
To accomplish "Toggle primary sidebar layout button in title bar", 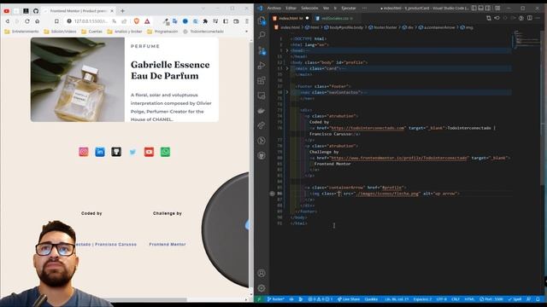I will (x=473, y=8).
